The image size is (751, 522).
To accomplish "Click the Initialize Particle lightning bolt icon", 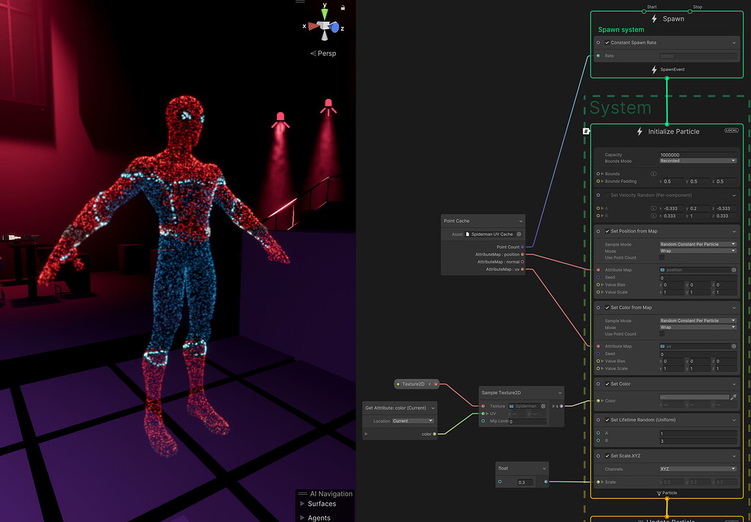I will tap(639, 131).
